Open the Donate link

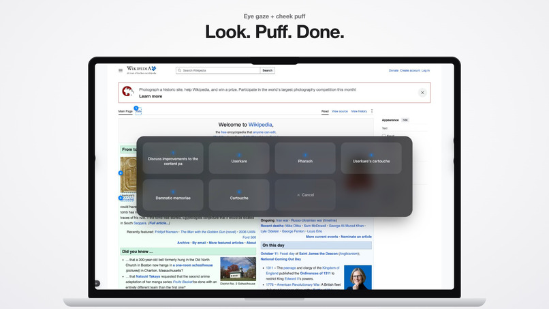point(394,70)
